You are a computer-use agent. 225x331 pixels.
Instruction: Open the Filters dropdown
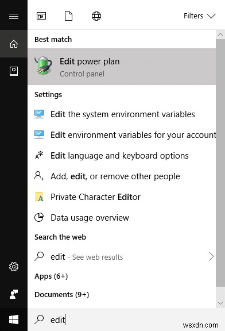(x=200, y=16)
